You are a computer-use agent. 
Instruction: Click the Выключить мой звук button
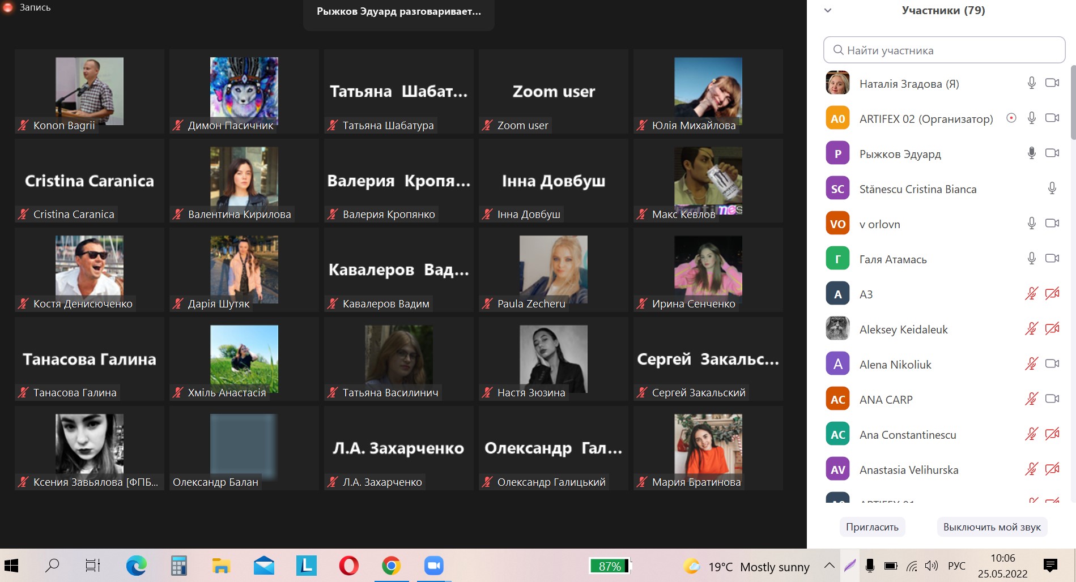point(992,527)
